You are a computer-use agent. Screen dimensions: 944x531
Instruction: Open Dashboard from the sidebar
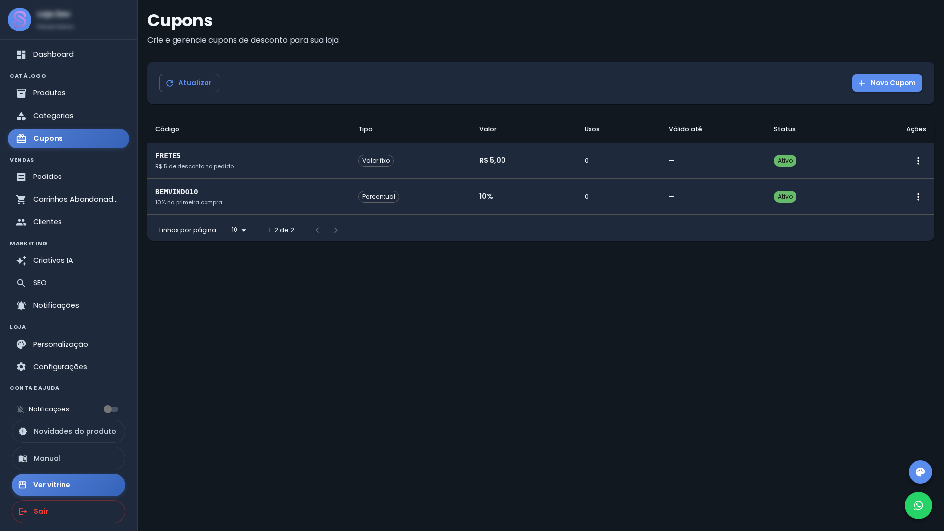point(68,55)
